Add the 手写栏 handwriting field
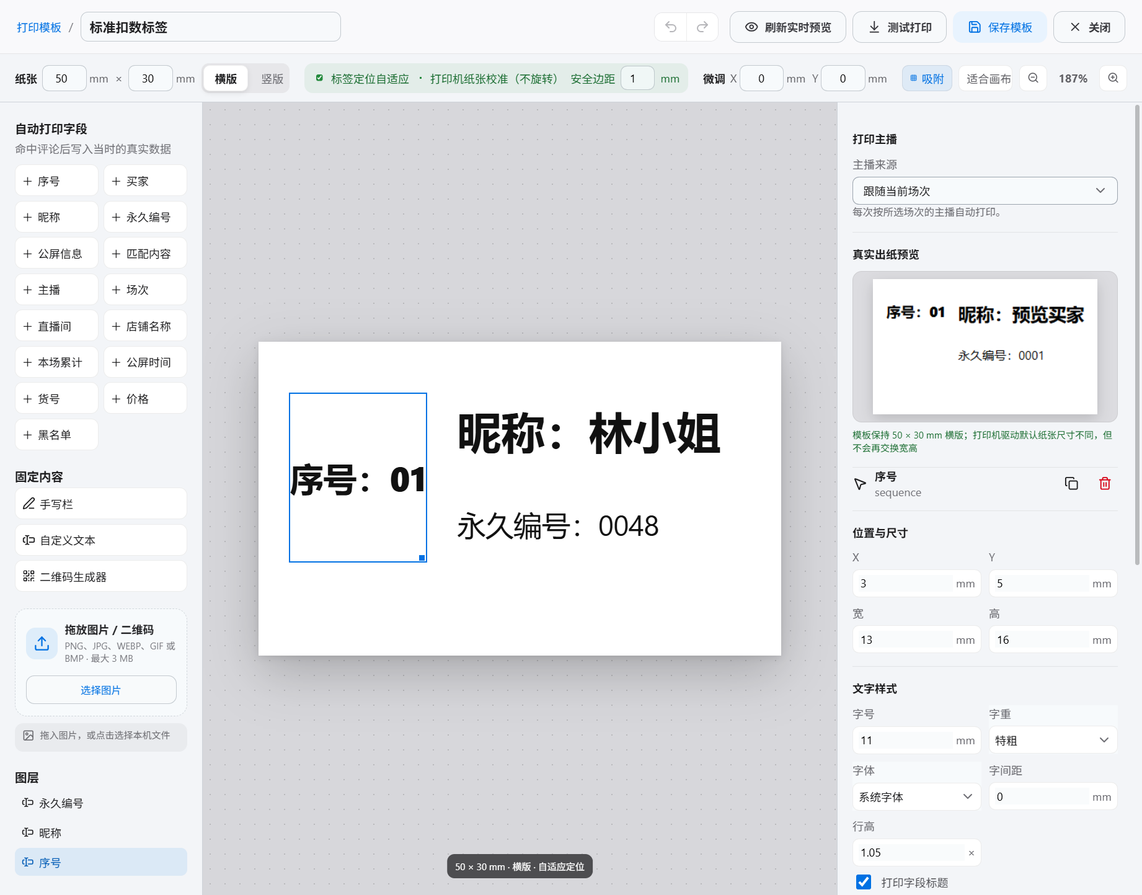This screenshot has height=895, width=1142. (101, 504)
